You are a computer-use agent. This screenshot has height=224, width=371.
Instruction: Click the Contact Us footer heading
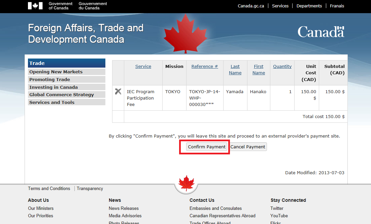click(x=202, y=200)
